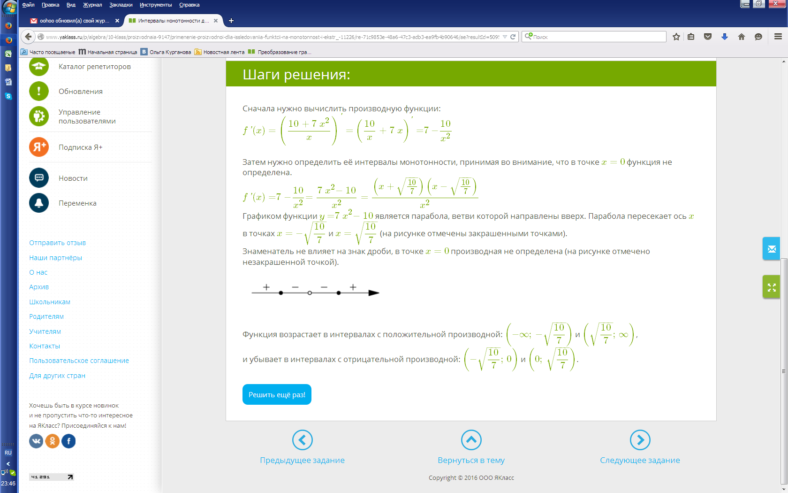Open the 'Преобразование гра...' bookmark
This screenshot has width=788, height=493.
tap(280, 52)
